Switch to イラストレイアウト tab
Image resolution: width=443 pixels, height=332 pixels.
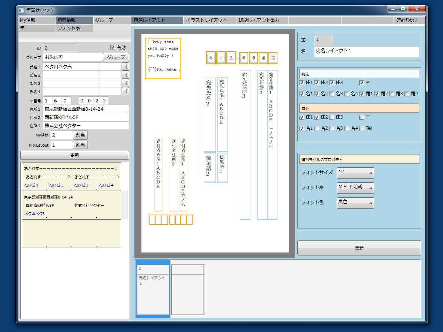click(209, 20)
